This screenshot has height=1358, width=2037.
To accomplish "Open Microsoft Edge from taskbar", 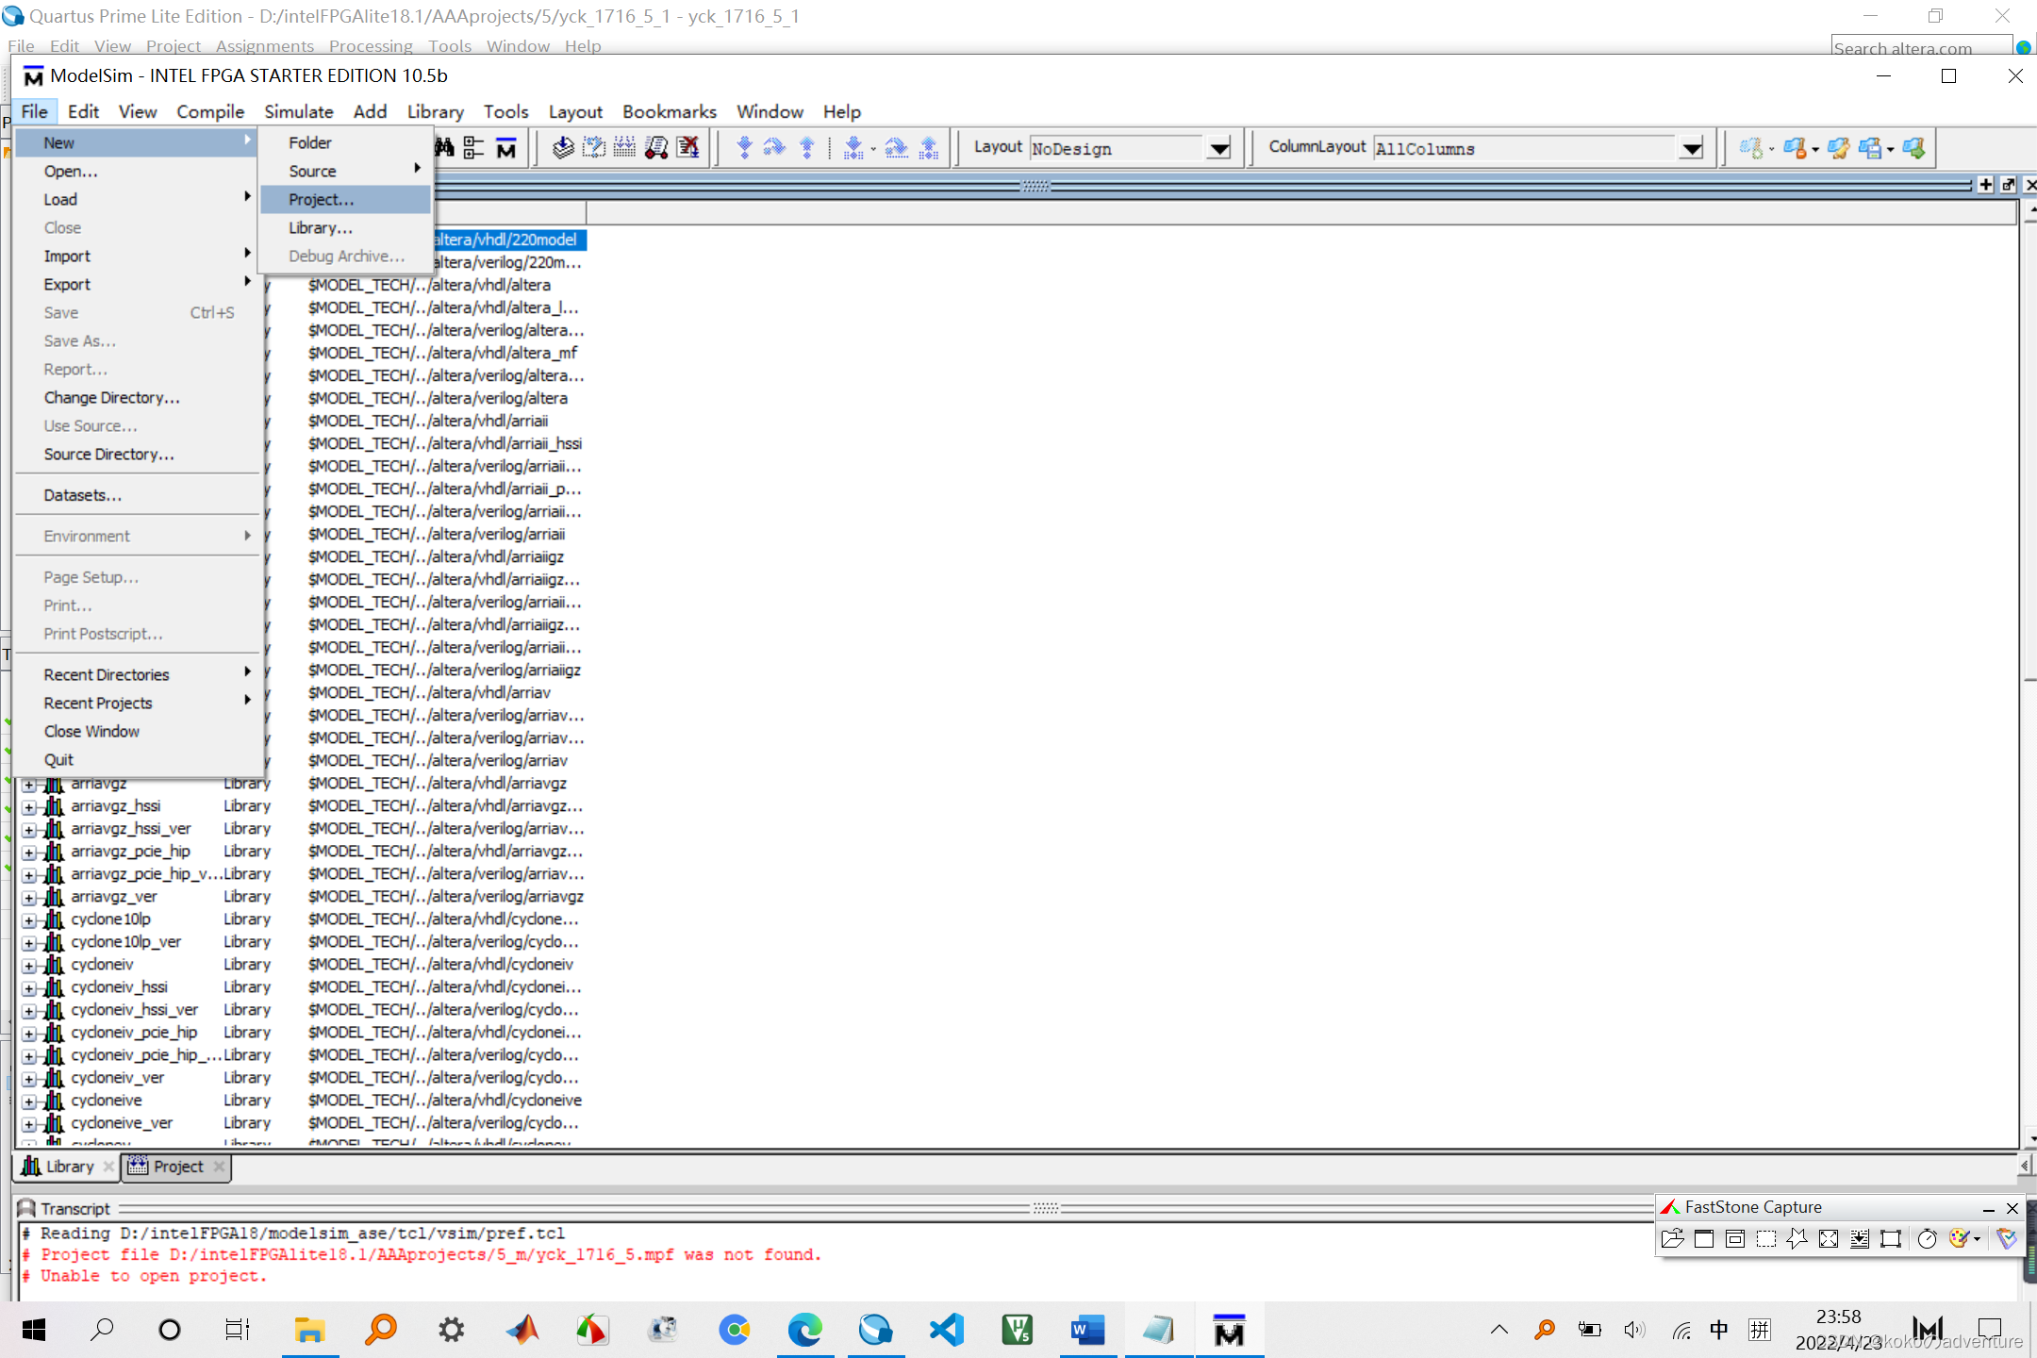I will pyautogui.click(x=805, y=1330).
